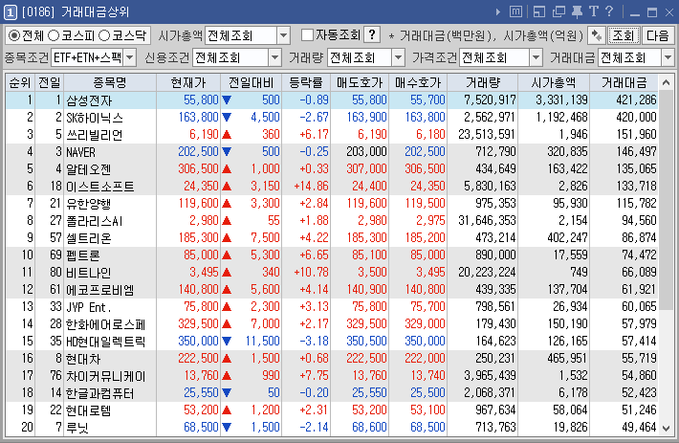Pin the window with the pushpin icon
The width and height of the screenshot is (679, 443).
click(x=577, y=11)
